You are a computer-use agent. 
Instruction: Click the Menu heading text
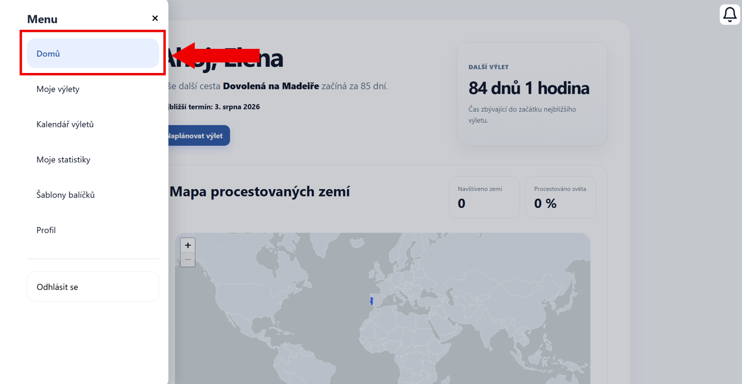[42, 19]
